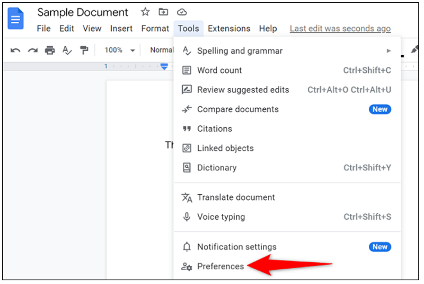Open the Dictionary
The width and height of the screenshot is (424, 284).
(287, 168)
